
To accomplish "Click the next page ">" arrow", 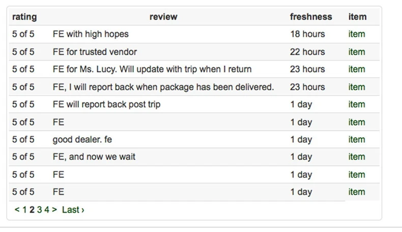I will 54,210.
